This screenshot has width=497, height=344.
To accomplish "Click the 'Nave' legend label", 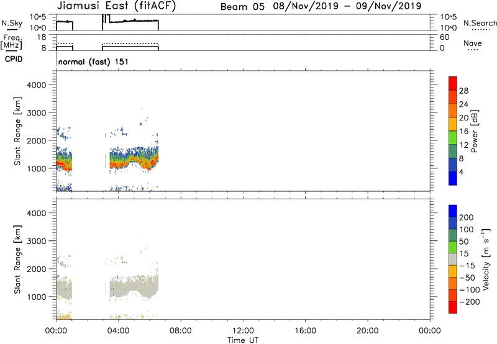I will coord(473,43).
